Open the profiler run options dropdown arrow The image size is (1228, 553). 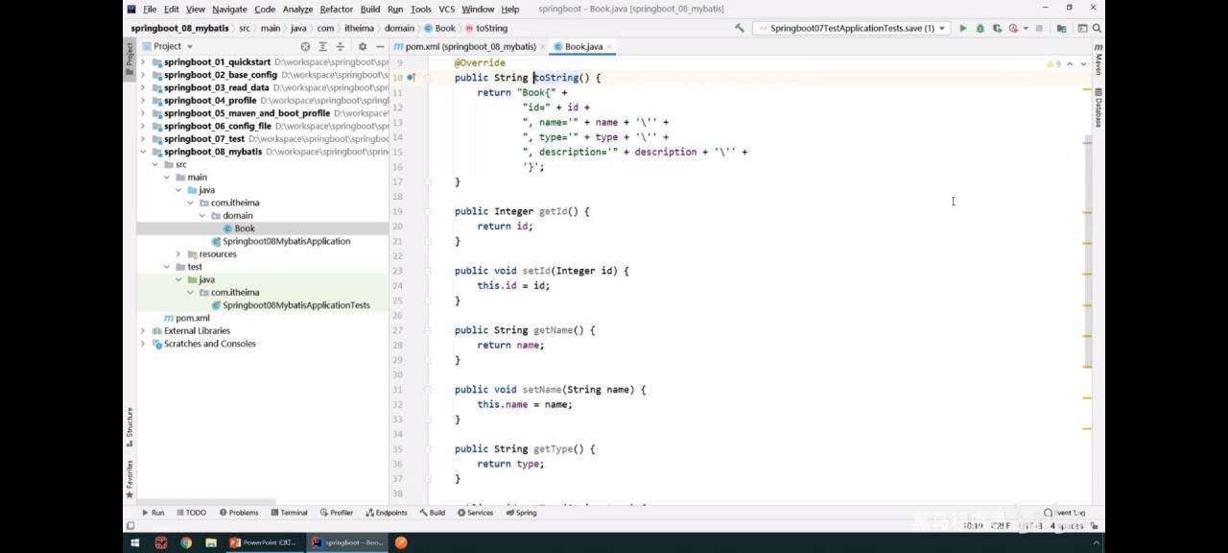pyautogui.click(x=1026, y=29)
